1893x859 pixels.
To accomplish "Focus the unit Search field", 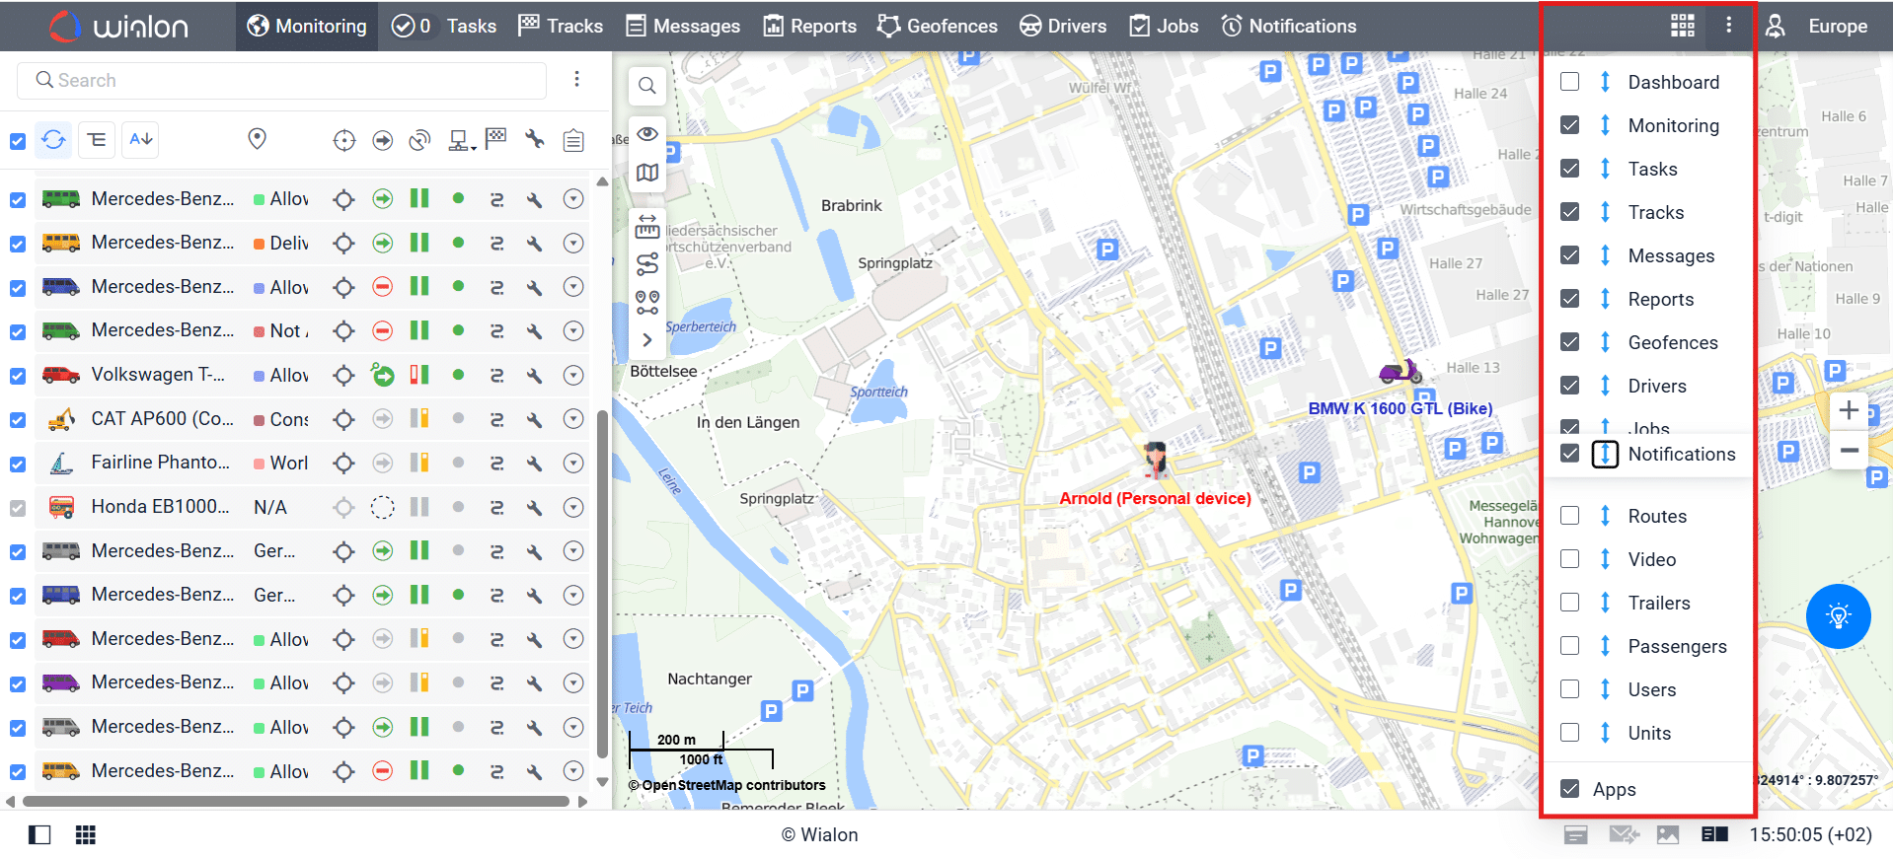I will click(x=281, y=80).
